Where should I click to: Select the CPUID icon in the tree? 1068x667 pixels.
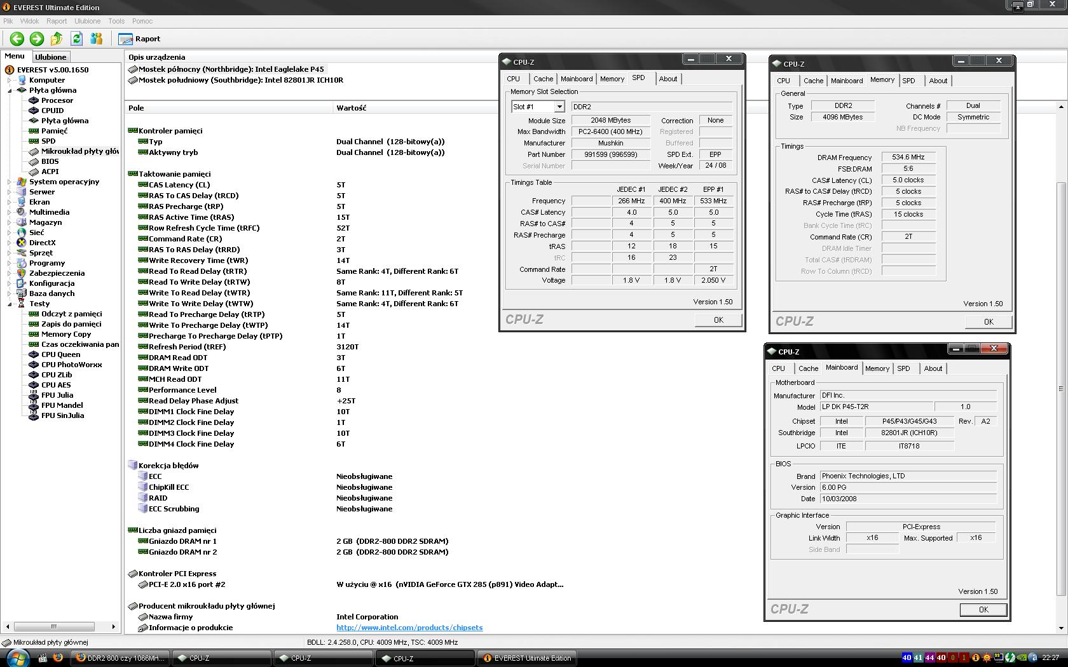point(34,111)
